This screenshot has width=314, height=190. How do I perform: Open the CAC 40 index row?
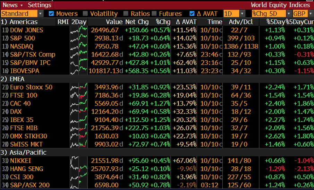point(20,104)
